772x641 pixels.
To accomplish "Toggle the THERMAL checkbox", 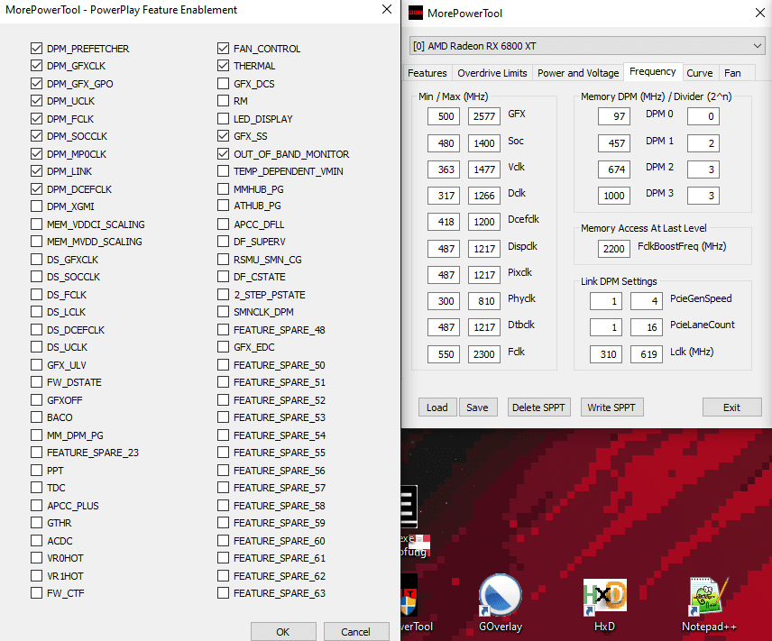I will [x=223, y=66].
